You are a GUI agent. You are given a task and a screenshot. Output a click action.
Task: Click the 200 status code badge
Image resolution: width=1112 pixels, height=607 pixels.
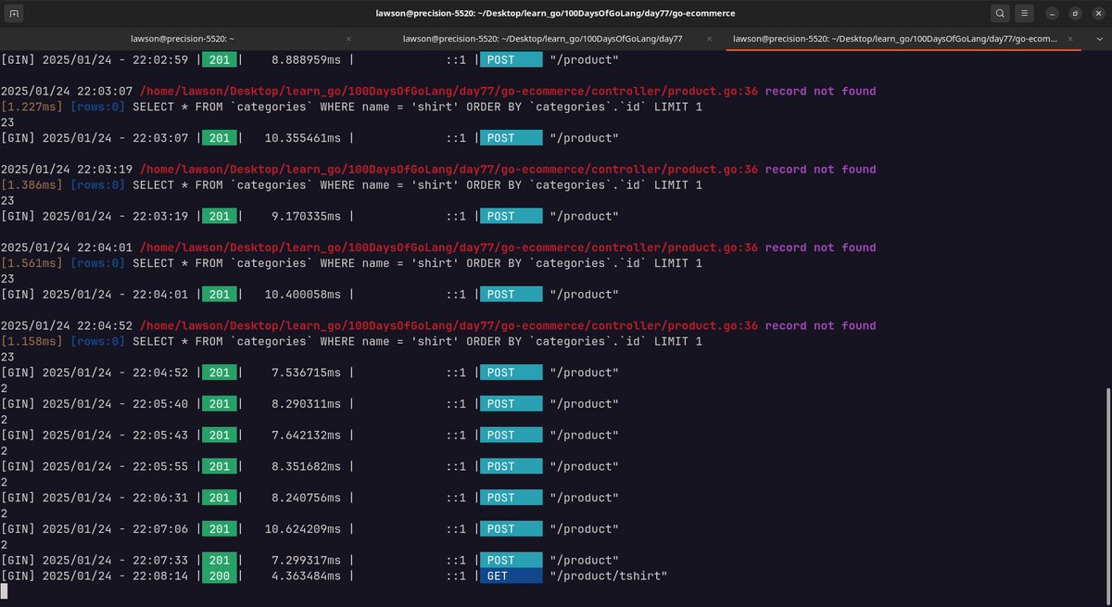(219, 575)
